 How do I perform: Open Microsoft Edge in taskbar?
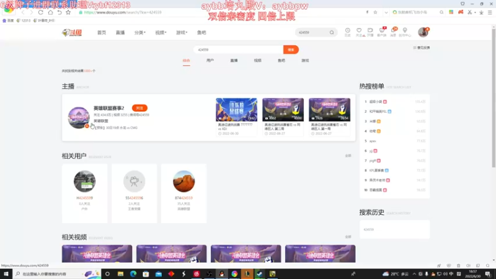[x=133, y=273]
